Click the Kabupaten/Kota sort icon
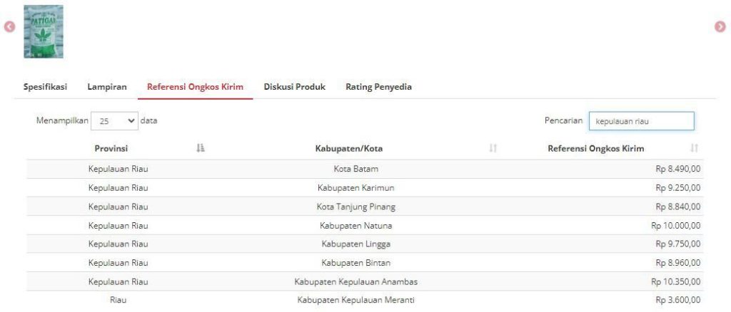 (x=493, y=148)
